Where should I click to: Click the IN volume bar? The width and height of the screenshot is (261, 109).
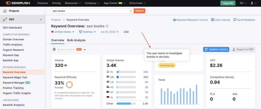126,72
